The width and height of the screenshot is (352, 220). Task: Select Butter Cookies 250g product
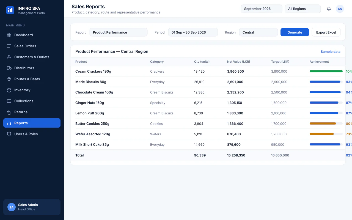pyautogui.click(x=92, y=123)
